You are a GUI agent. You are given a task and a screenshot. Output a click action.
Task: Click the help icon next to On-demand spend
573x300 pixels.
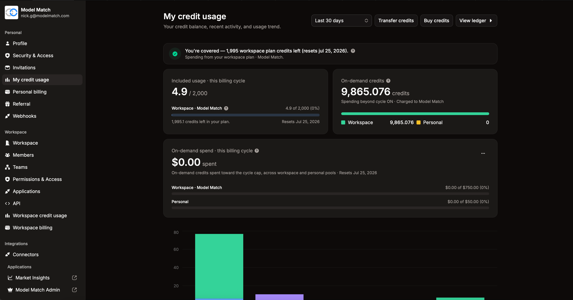[x=257, y=151]
